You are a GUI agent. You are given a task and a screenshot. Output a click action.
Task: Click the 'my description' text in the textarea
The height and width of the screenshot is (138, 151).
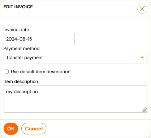pyautogui.click(x=22, y=92)
